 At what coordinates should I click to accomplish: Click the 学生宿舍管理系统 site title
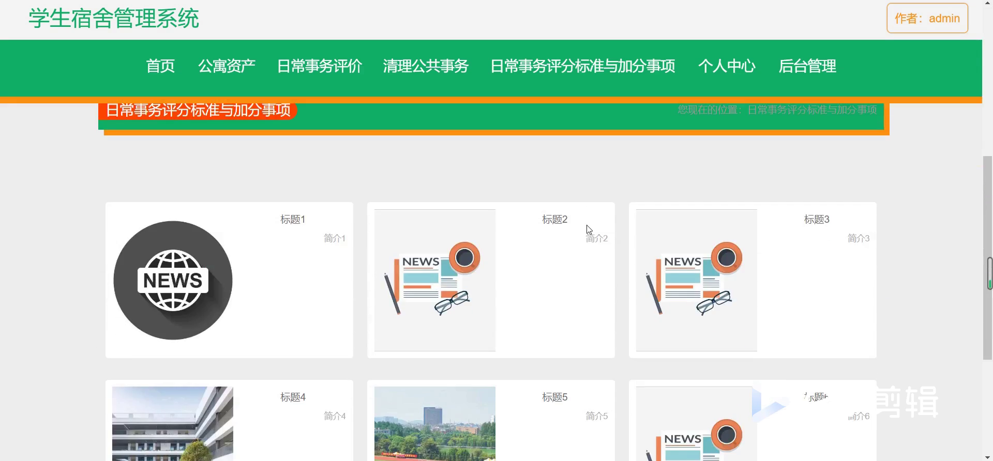[x=114, y=19]
